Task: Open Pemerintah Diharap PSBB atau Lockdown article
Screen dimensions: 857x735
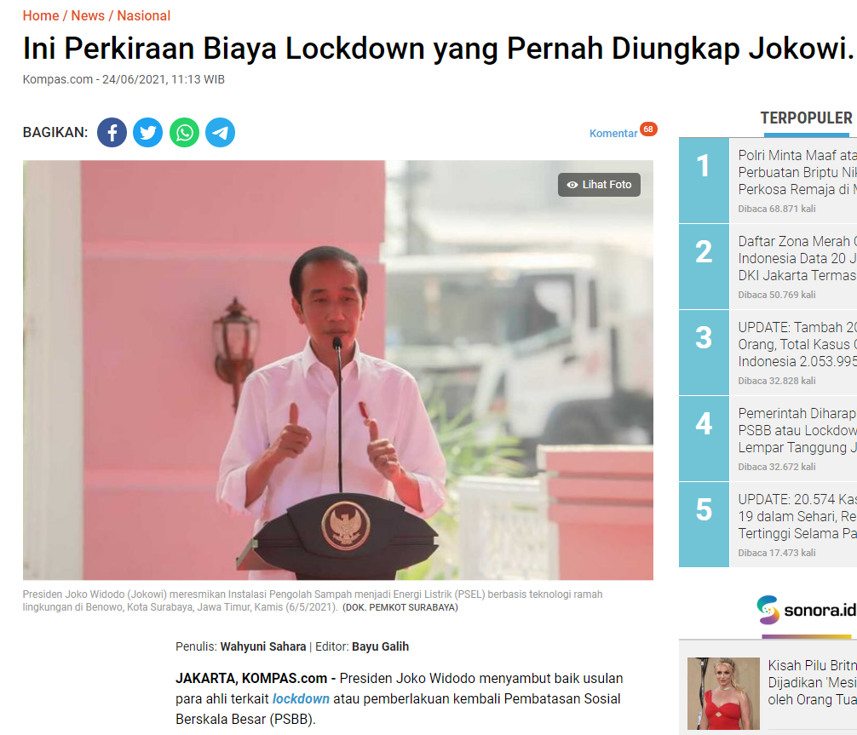Action: pos(797,430)
